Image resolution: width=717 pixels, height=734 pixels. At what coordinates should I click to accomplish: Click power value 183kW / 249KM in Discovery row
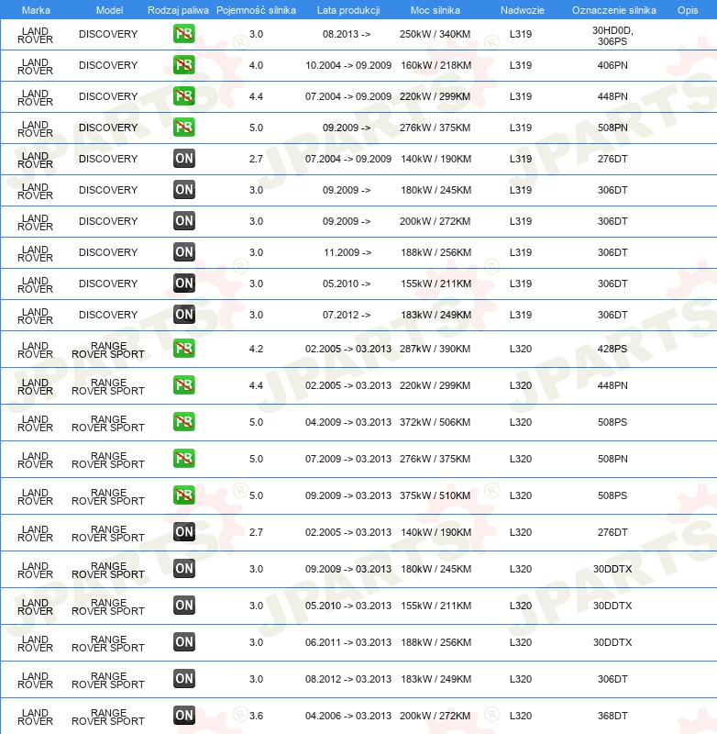(436, 315)
